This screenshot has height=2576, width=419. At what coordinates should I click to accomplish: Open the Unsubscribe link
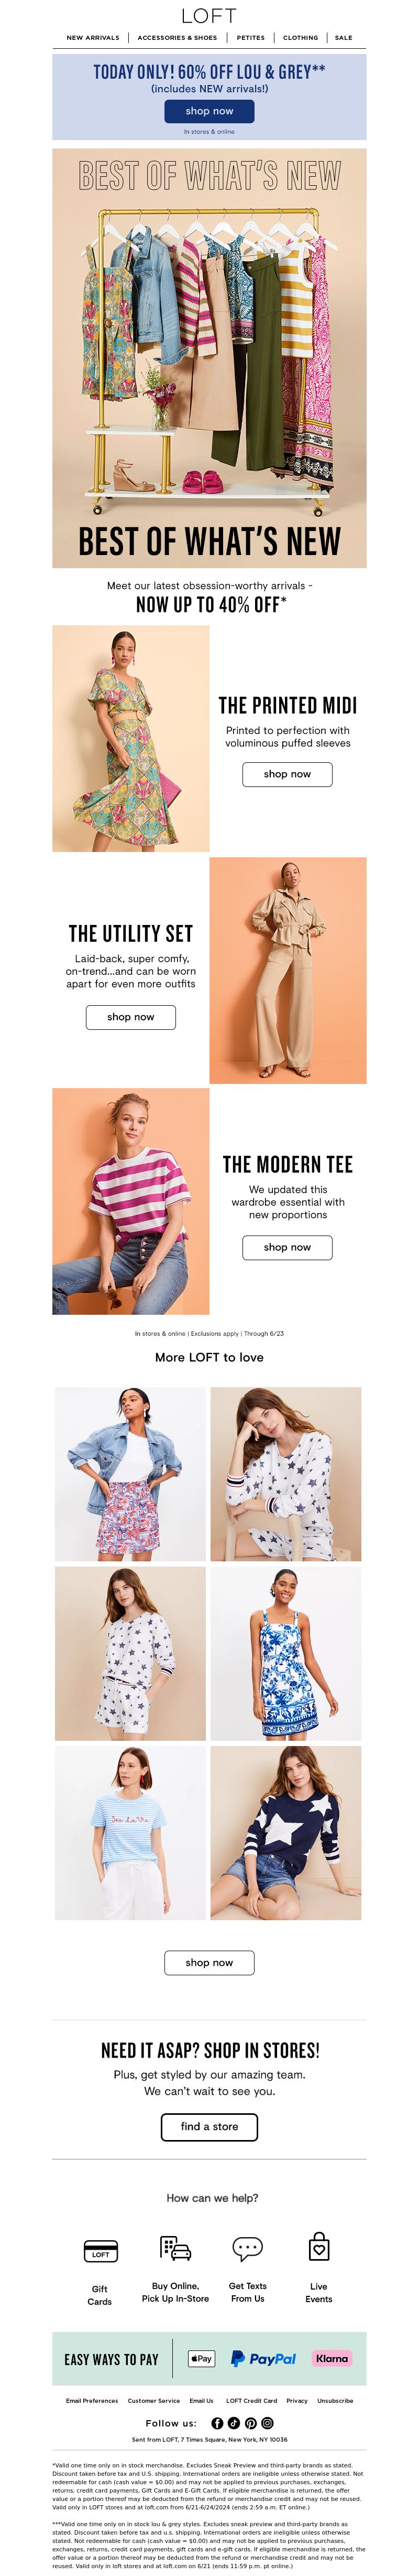(335, 2400)
